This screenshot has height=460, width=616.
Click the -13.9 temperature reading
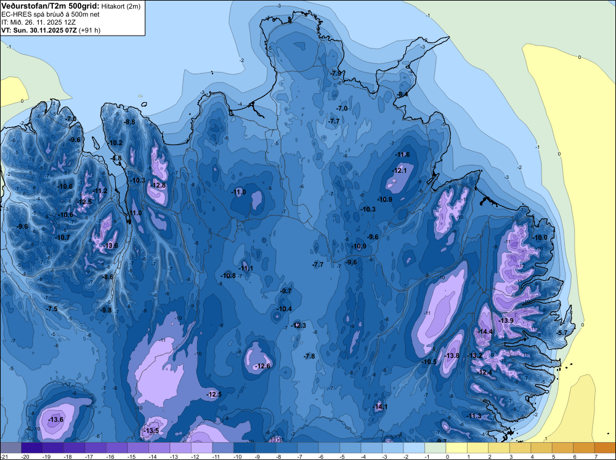[506, 320]
